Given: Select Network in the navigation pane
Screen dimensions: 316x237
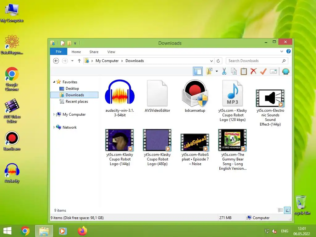Looking at the screenshot, I should pyautogui.click(x=67, y=127).
